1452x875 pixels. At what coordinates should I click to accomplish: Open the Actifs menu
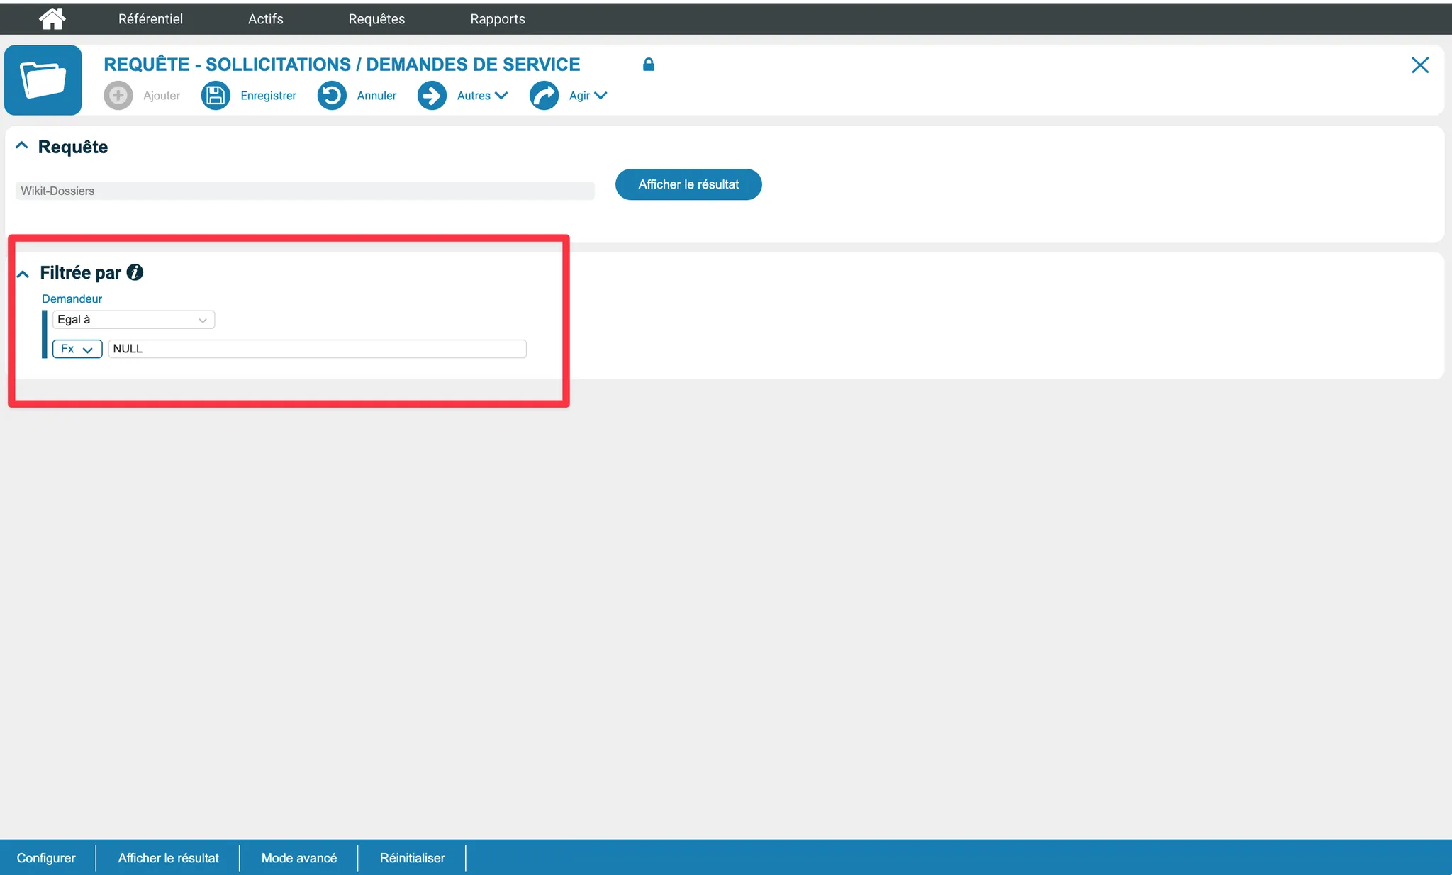point(266,19)
